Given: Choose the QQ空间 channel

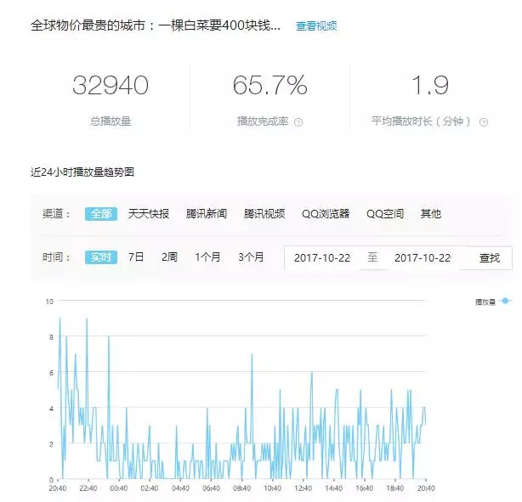Looking at the screenshot, I should (385, 214).
